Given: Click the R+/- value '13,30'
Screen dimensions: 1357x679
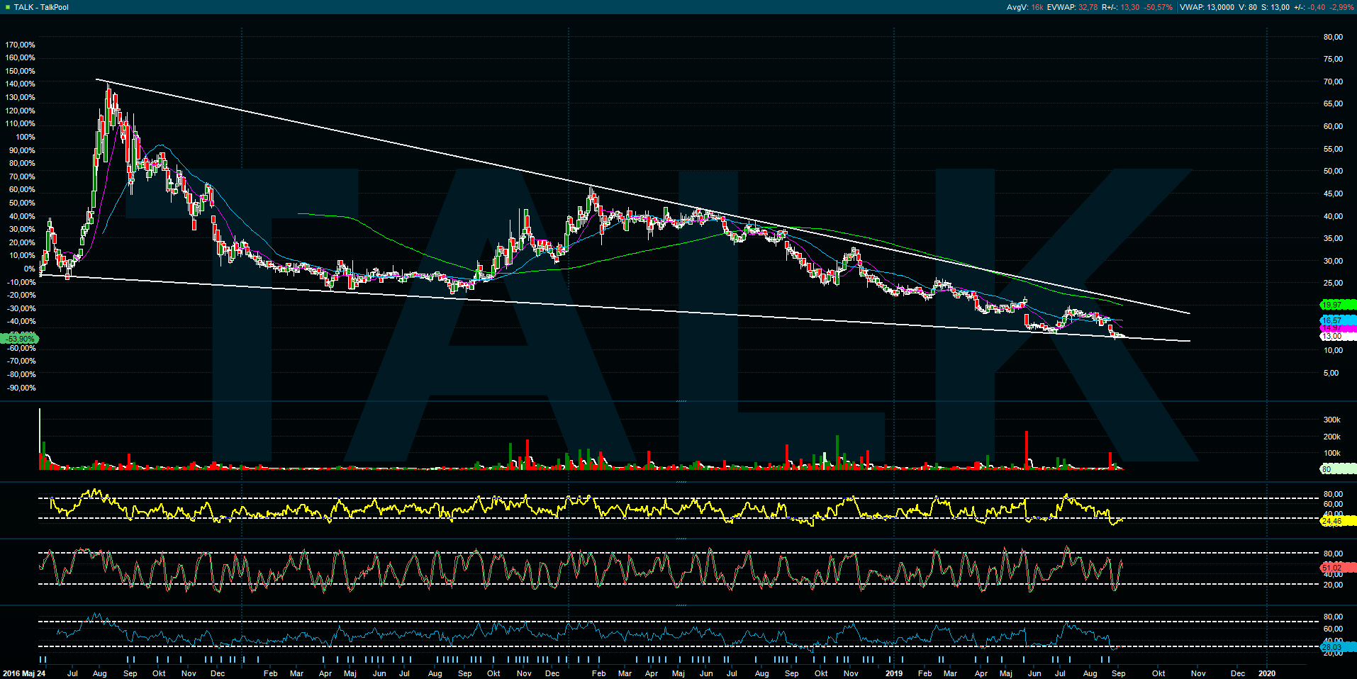Looking at the screenshot, I should pyautogui.click(x=1130, y=7).
